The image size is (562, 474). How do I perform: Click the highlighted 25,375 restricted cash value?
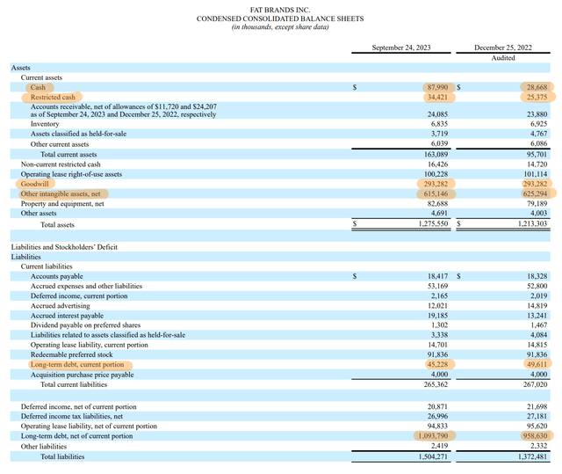coord(537,98)
